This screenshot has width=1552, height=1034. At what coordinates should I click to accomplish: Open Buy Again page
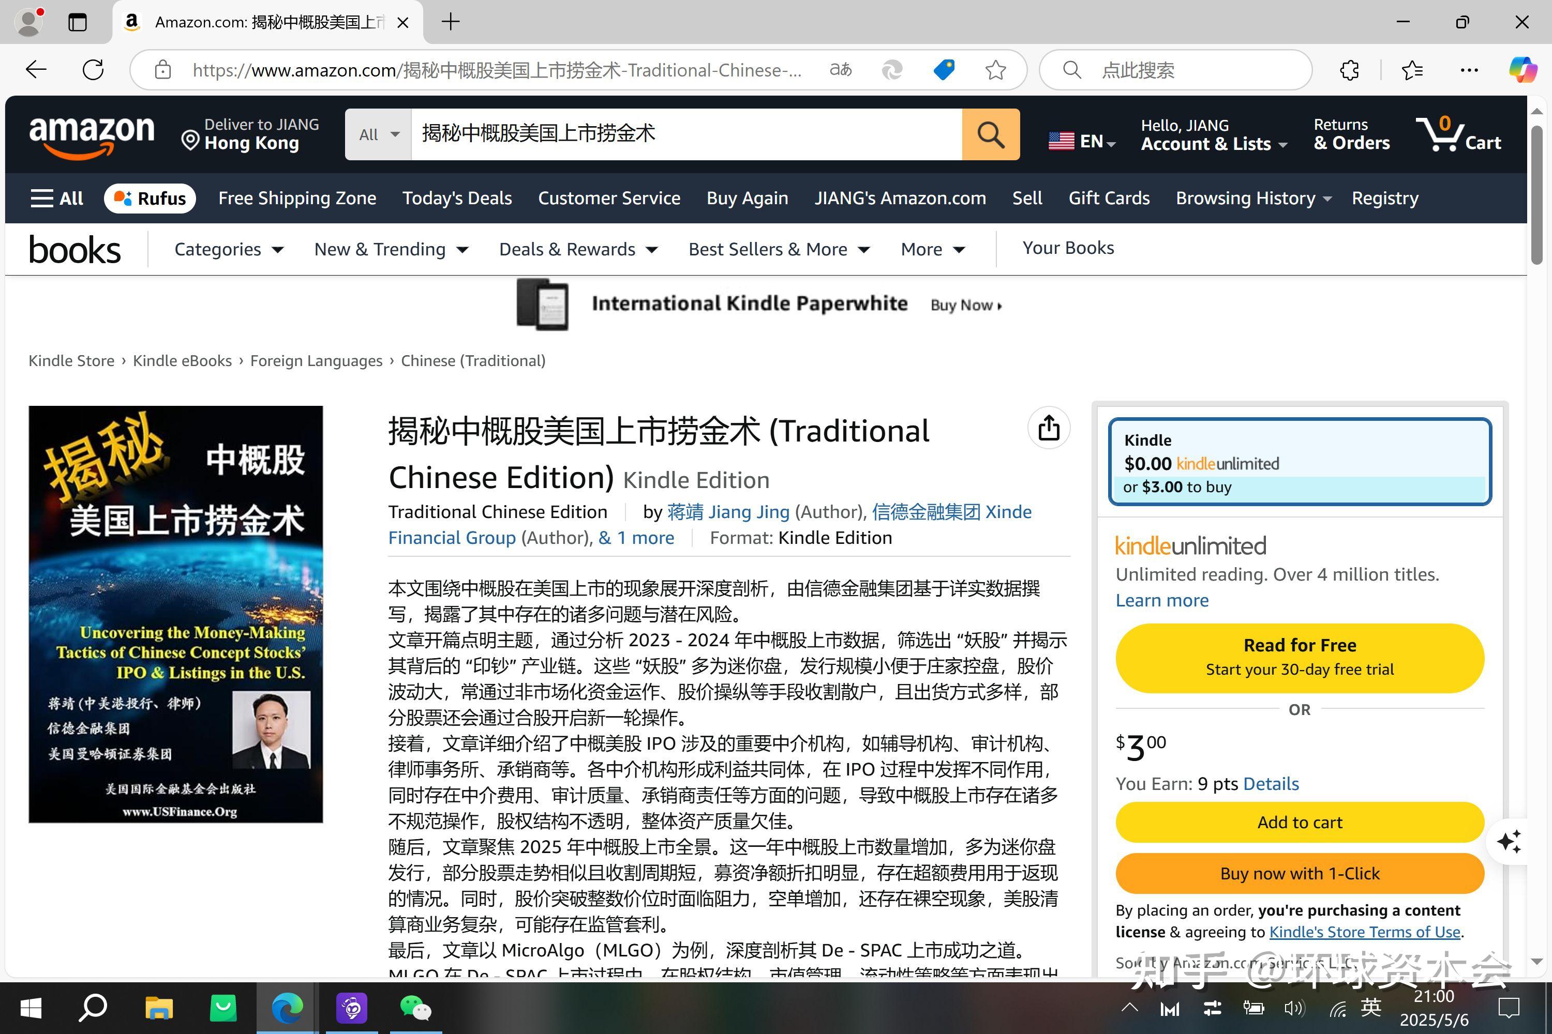coord(747,199)
